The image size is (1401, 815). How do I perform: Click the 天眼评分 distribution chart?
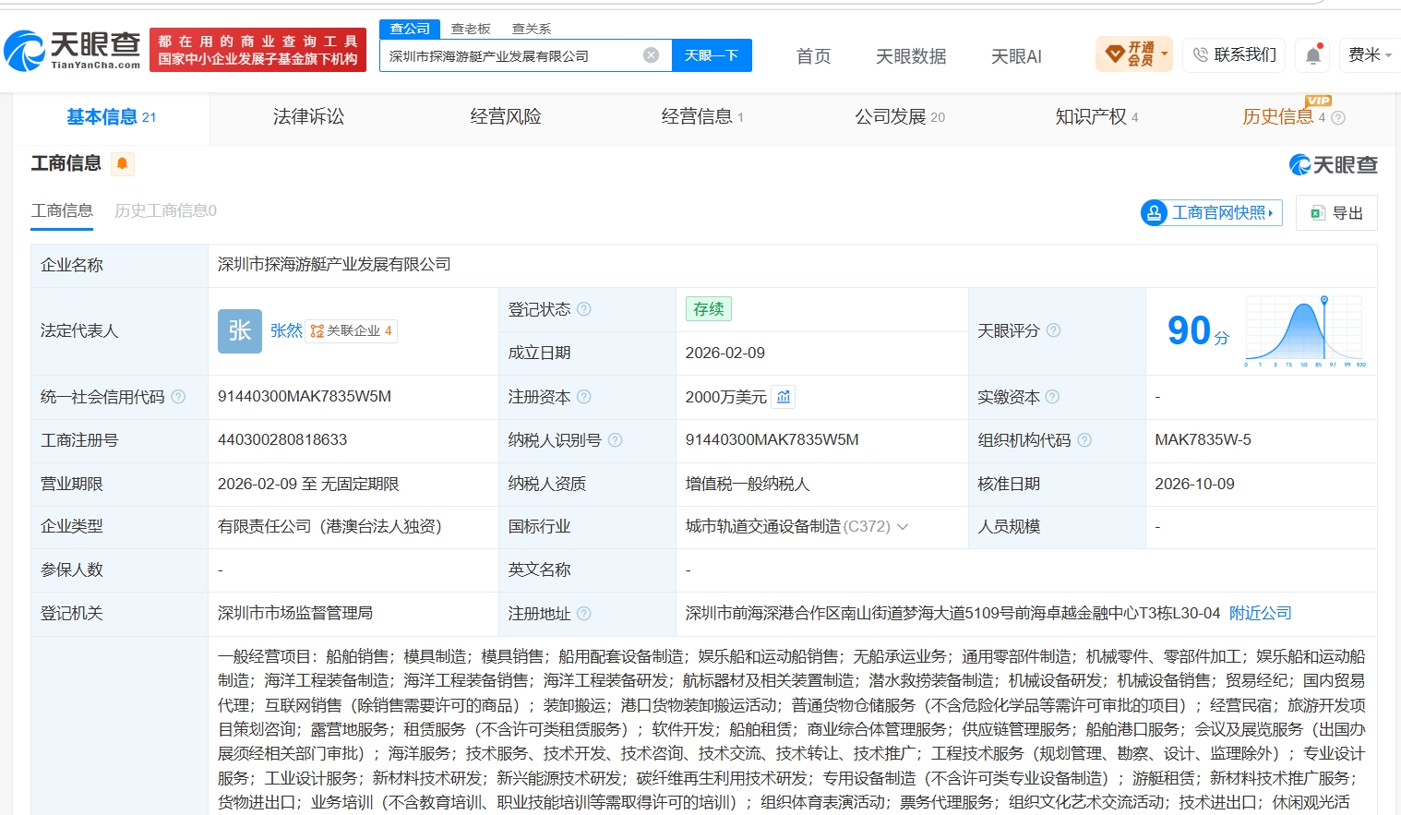coord(1305,331)
